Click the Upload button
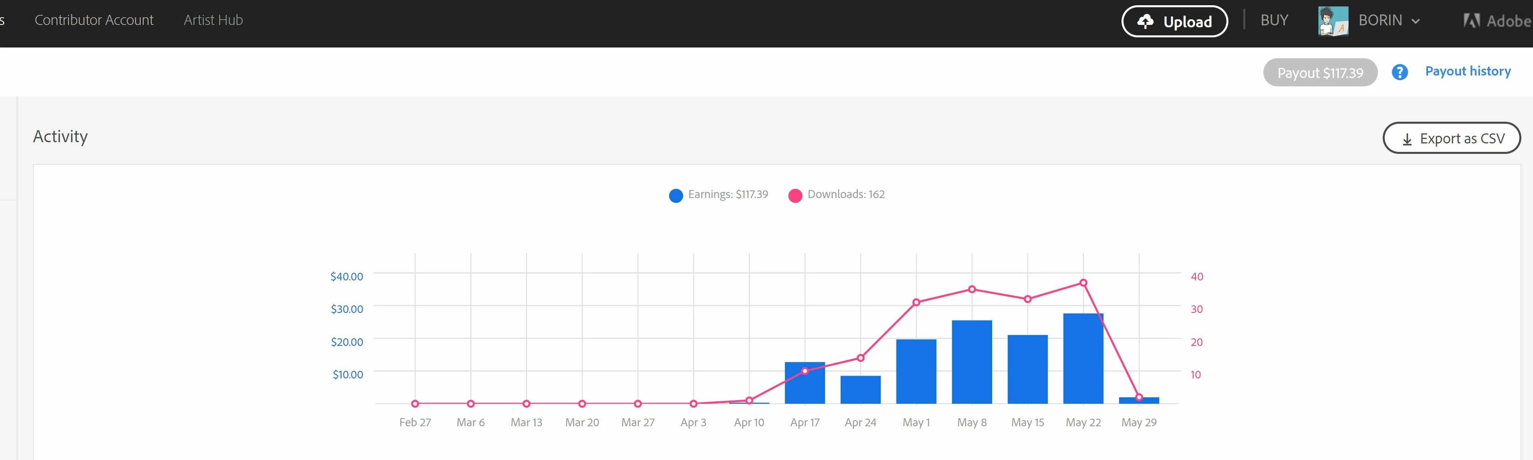This screenshot has width=1533, height=460. point(1174,21)
